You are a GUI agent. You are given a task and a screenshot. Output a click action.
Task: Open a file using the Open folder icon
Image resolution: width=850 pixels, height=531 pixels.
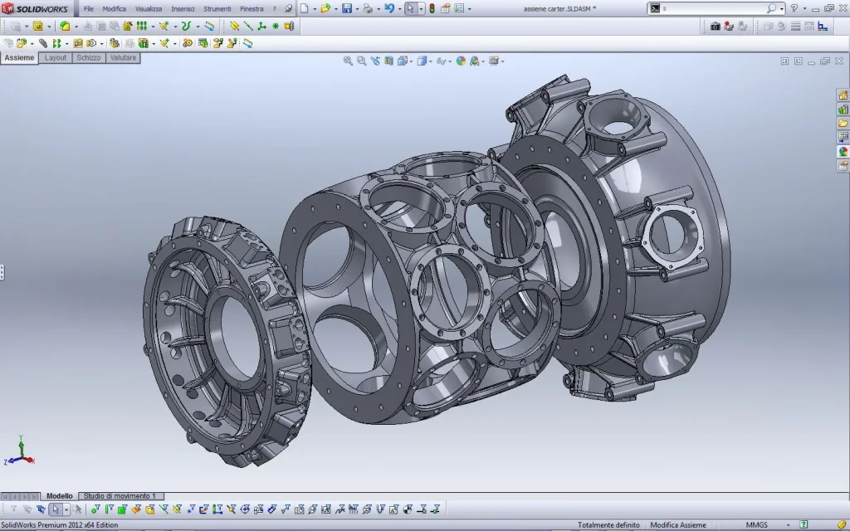click(x=325, y=8)
